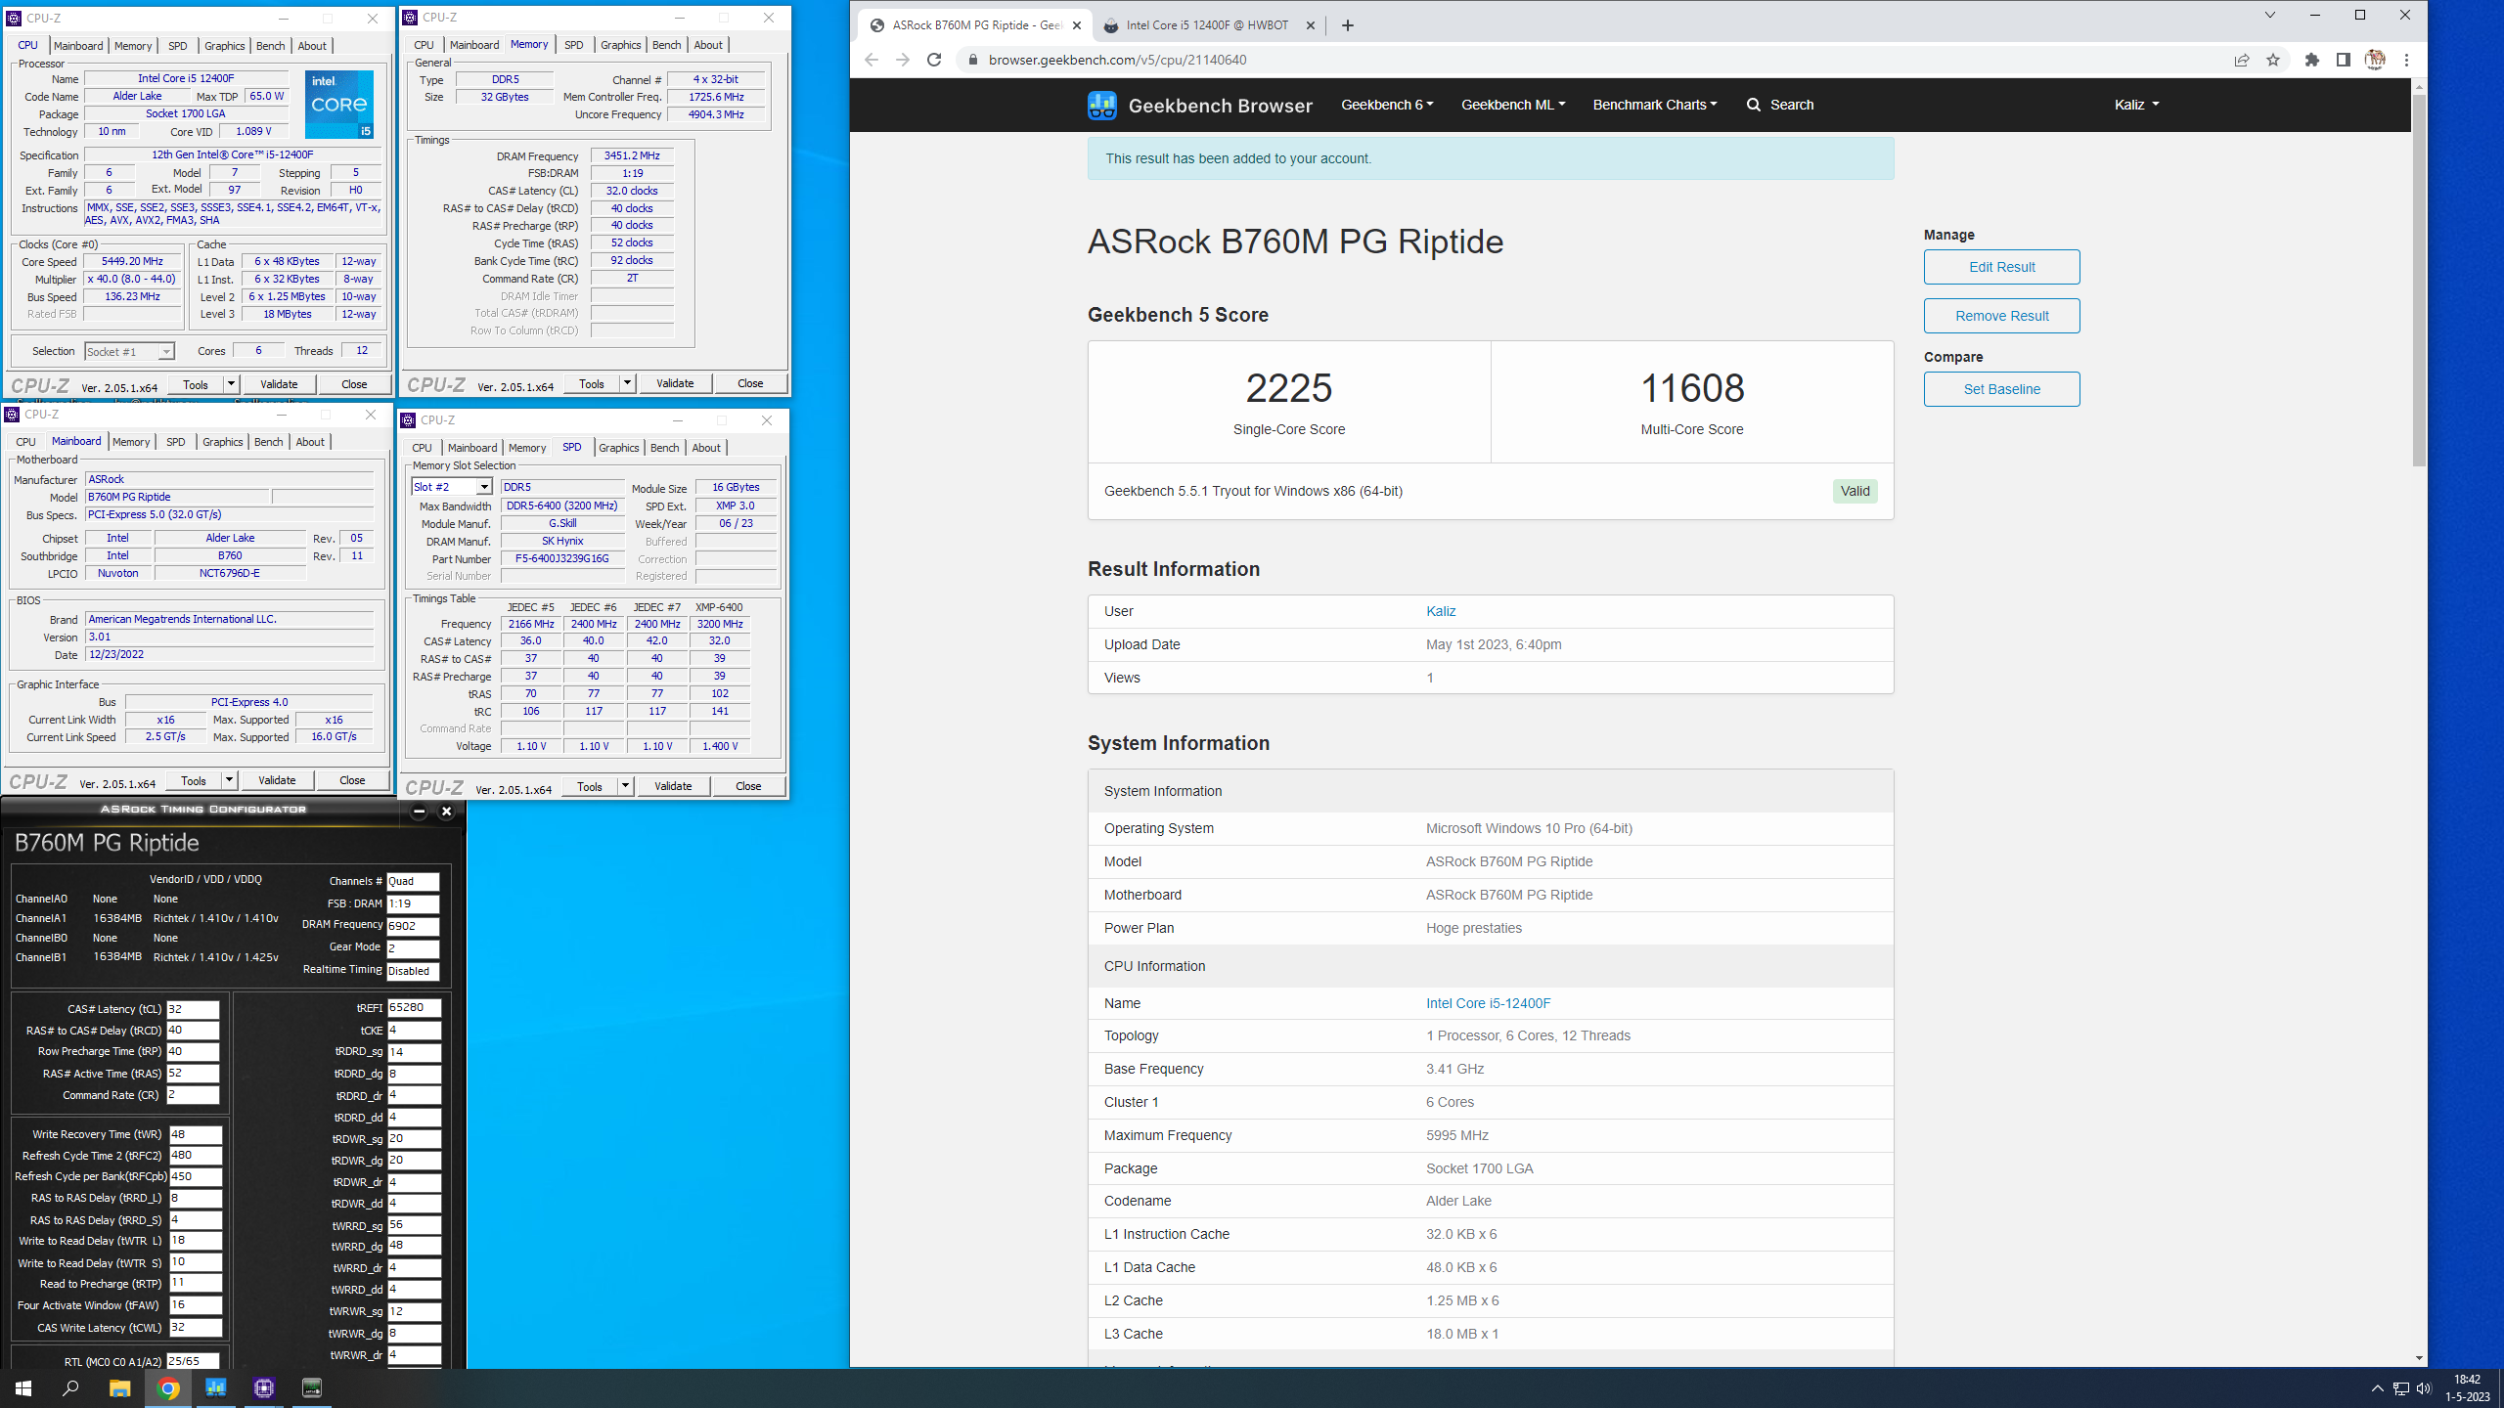This screenshot has height=1408, width=2504.
Task: Go back in the Chrome browser
Action: (x=872, y=60)
